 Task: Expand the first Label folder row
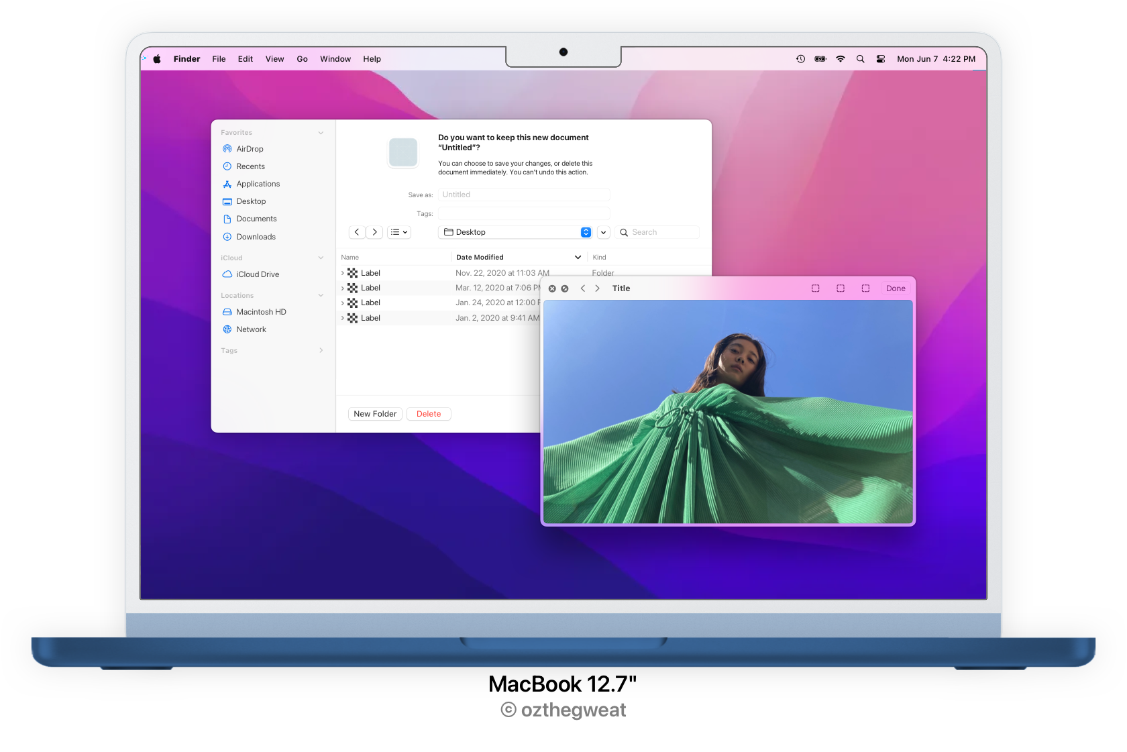coord(342,272)
